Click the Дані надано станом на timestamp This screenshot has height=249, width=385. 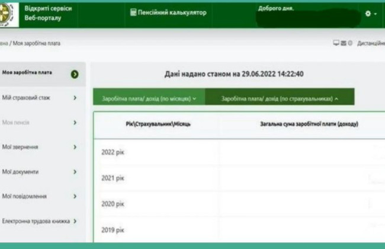click(x=234, y=74)
